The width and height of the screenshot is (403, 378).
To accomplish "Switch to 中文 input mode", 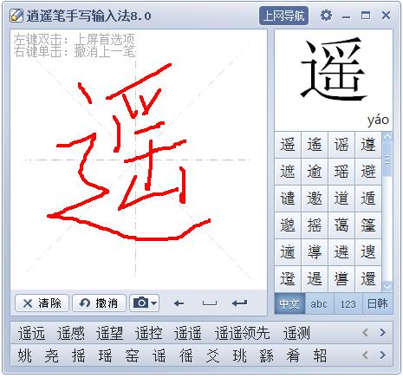I will point(289,303).
